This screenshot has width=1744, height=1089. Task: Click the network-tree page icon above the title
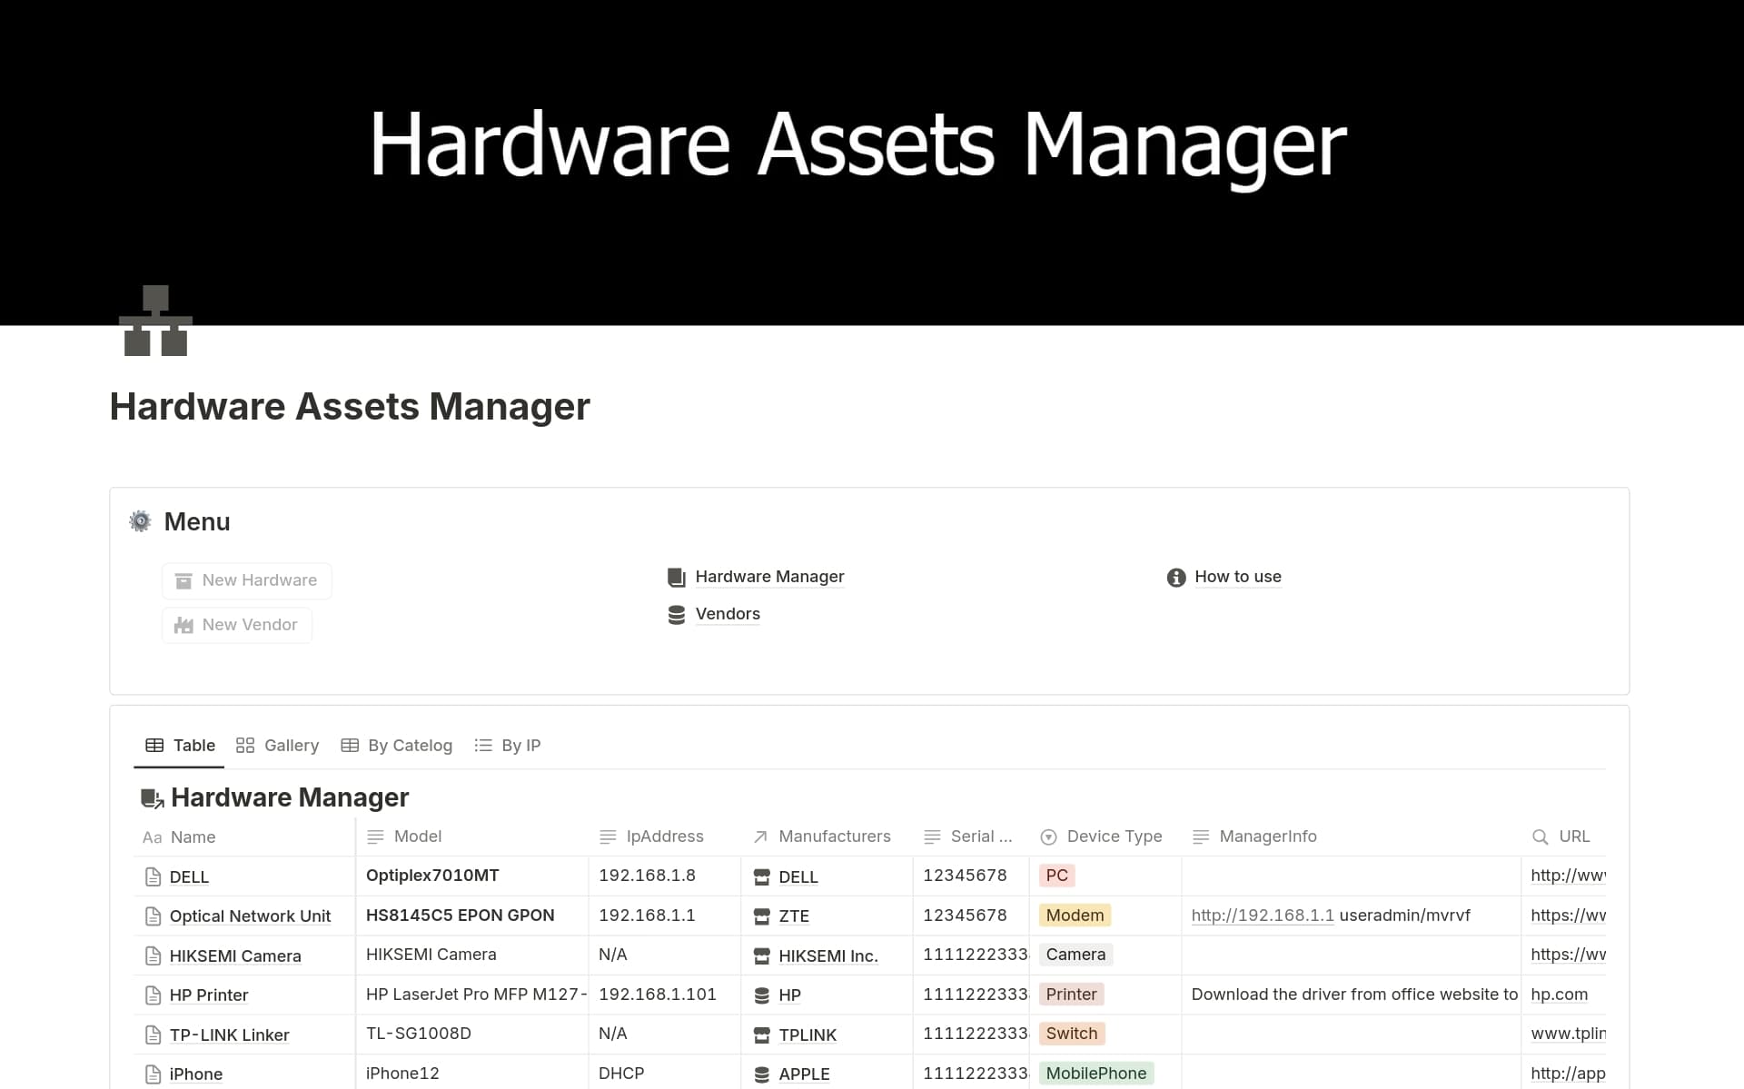(x=154, y=321)
